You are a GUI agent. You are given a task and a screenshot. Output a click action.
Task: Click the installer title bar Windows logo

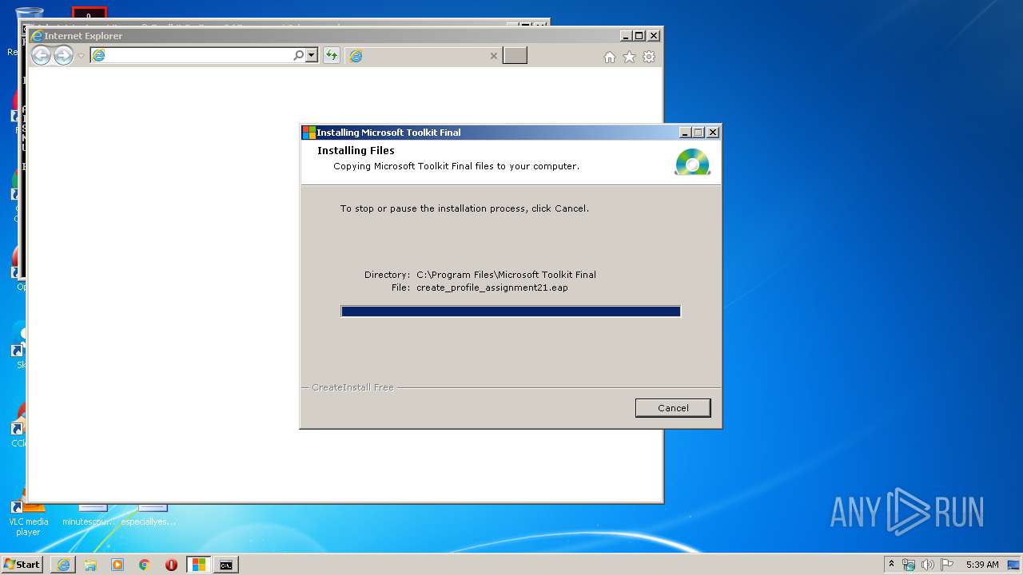pos(308,133)
